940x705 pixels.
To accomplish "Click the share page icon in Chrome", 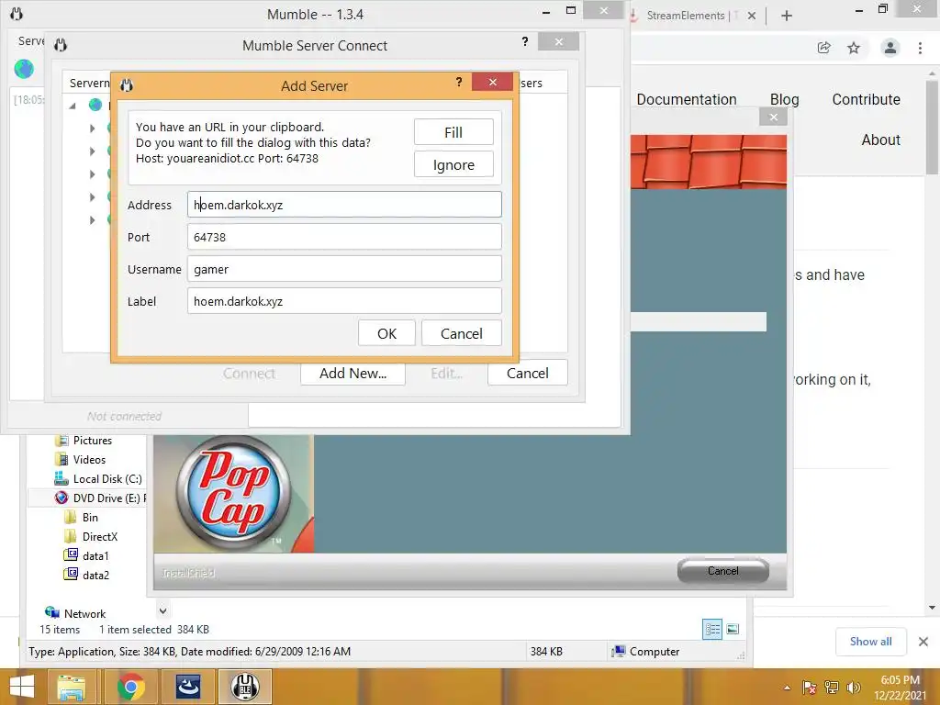I will pos(823,48).
